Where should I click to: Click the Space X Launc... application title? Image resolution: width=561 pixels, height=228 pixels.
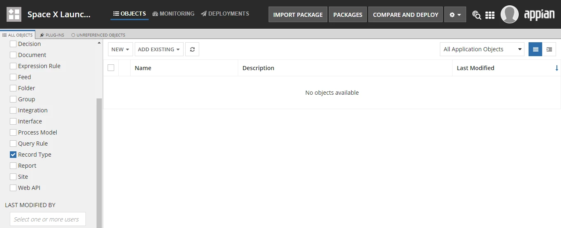59,14
